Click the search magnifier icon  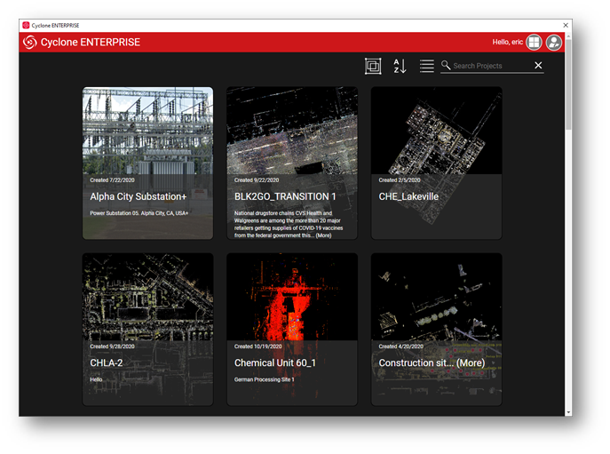tap(446, 66)
